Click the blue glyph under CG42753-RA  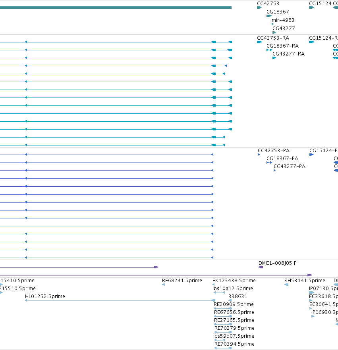[259, 42]
